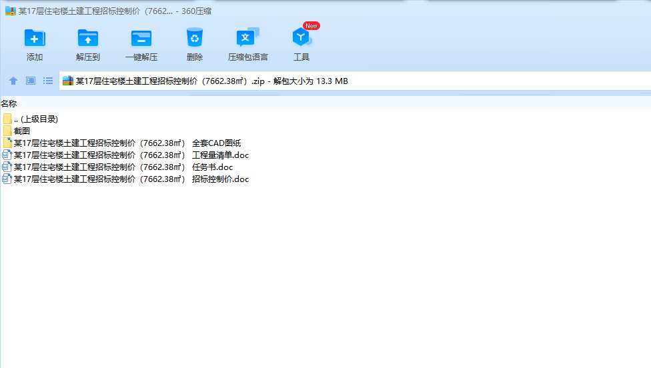Click the 工具 label text

point(301,57)
